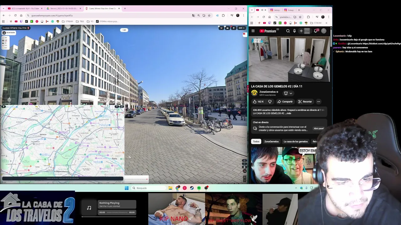Viewport: 401px width, 225px height.
Task: Close the Guess Where You Are tab
Action: (119, 8)
